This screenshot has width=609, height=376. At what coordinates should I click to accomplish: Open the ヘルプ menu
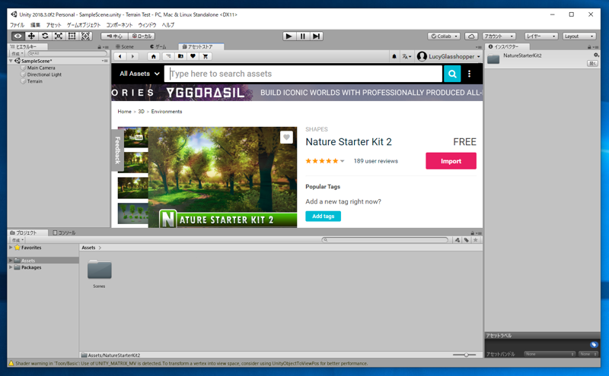click(x=167, y=25)
